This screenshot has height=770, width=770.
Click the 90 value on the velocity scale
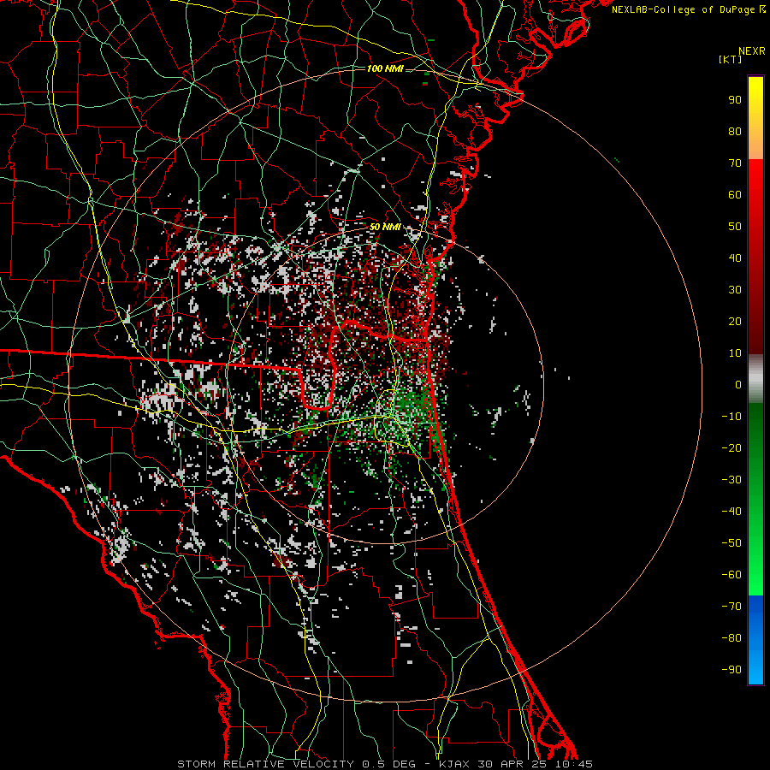(735, 100)
